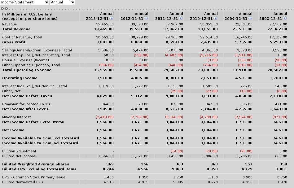294x188 pixels.
Task: Click 2012 Unusual Expense value 69.00
Action: coord(143,60)
